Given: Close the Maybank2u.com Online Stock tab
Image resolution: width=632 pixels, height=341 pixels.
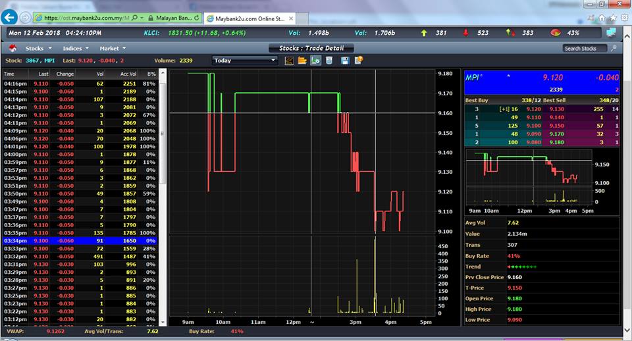Looking at the screenshot, I should click(x=290, y=18).
